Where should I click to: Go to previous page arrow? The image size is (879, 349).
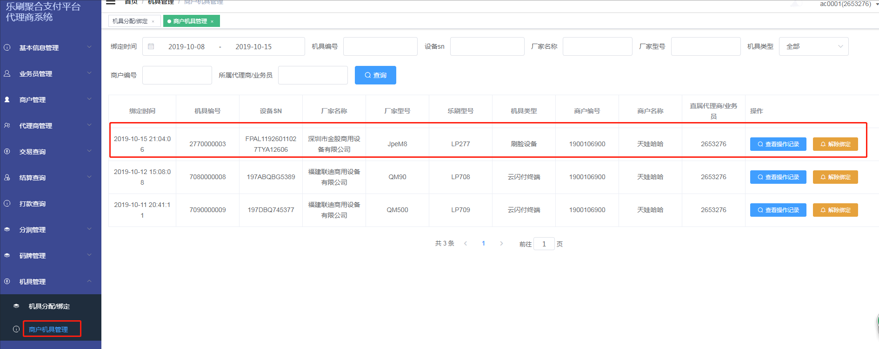466,243
